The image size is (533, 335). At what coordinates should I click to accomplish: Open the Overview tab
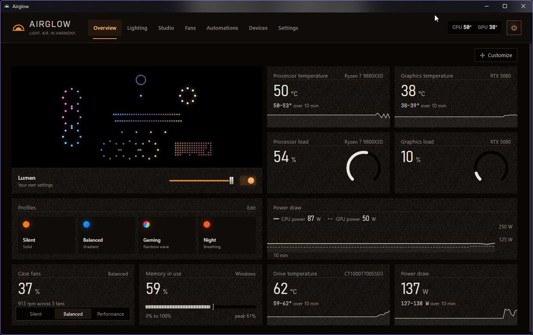pos(105,28)
